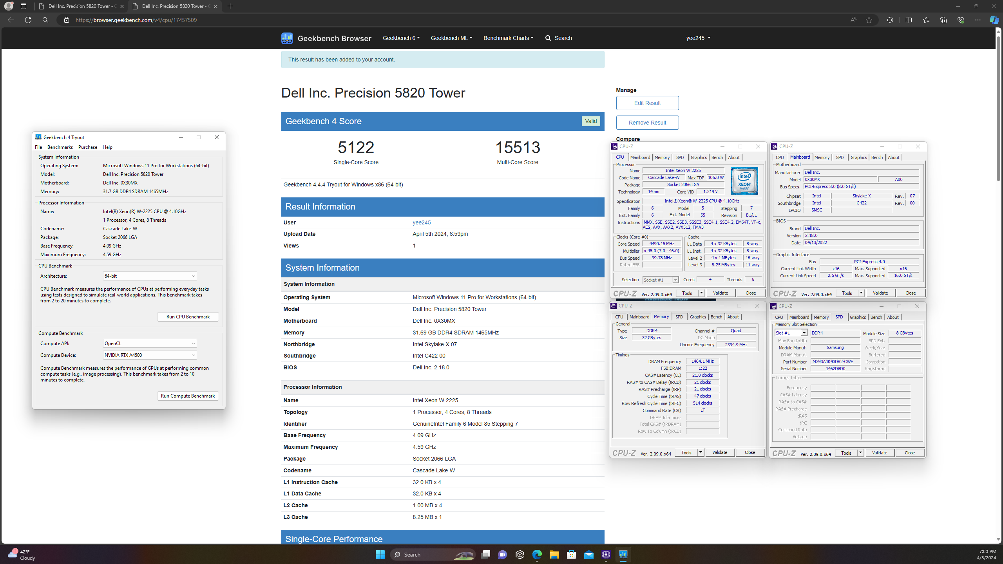Expand the Architecture 64-bit dropdown
Screen dimensions: 1003x564
click(x=150, y=276)
